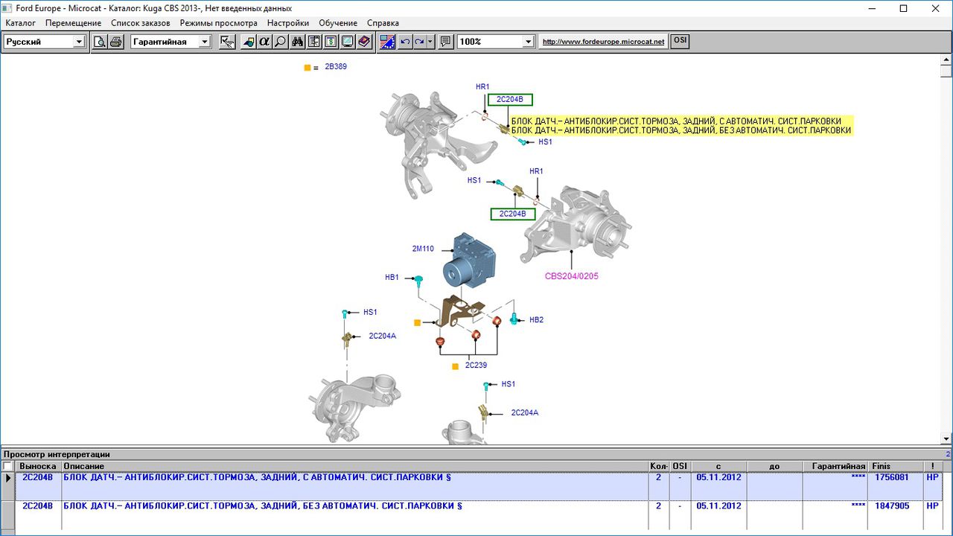Open the Режимы просмотра menu
The height and width of the screenshot is (536, 953).
pyautogui.click(x=219, y=23)
